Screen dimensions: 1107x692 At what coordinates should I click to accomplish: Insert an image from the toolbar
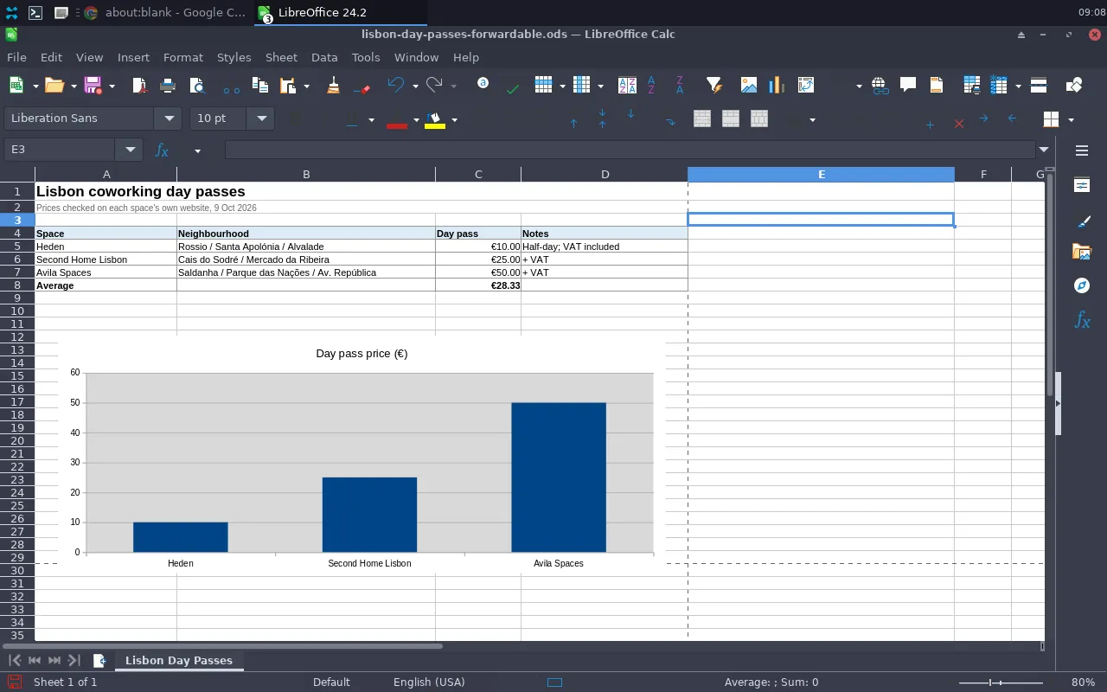click(749, 85)
